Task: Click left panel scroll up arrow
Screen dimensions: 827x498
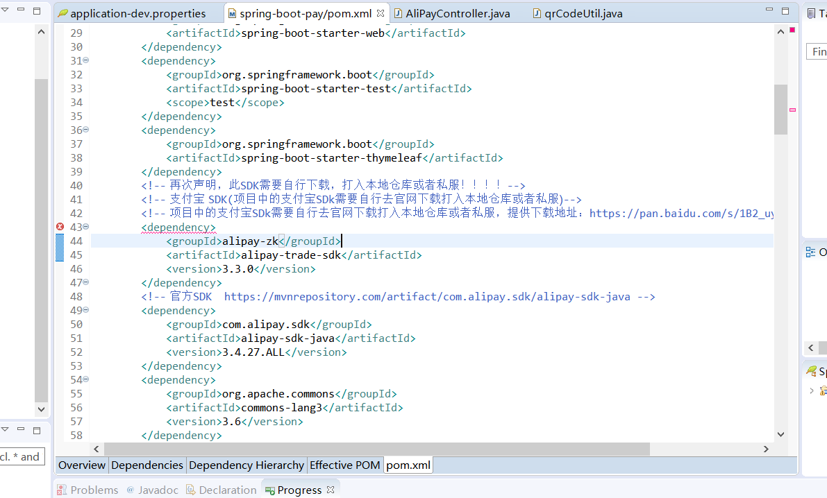Action: pyautogui.click(x=41, y=32)
